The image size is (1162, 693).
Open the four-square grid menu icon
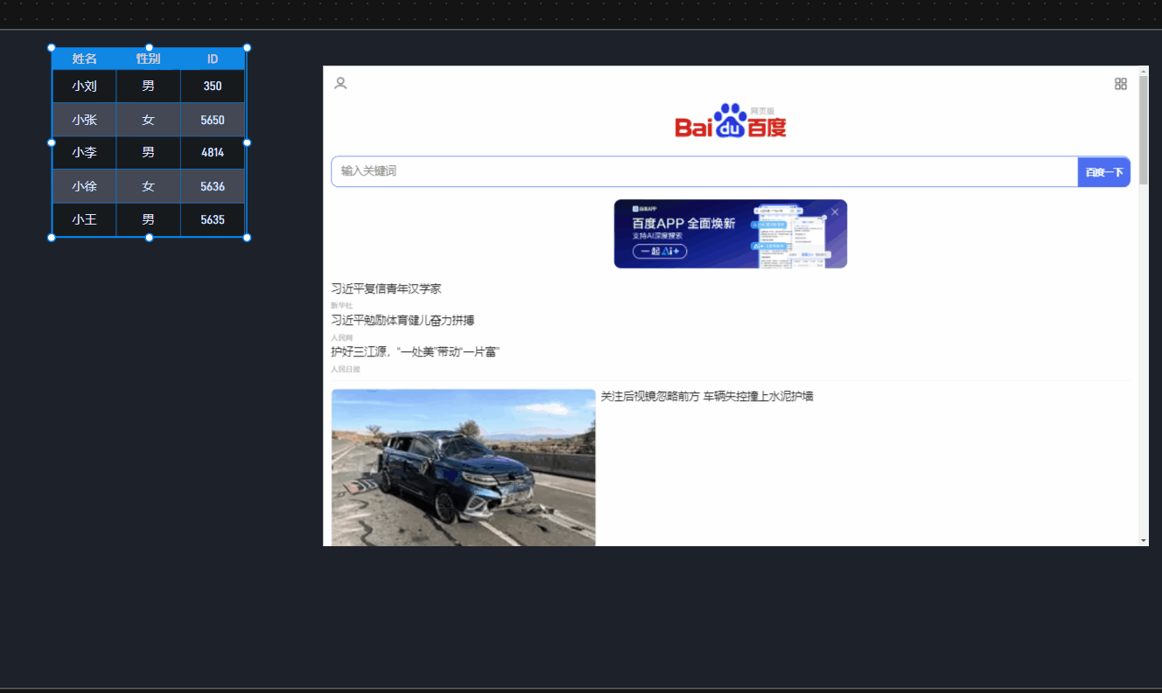pos(1120,84)
